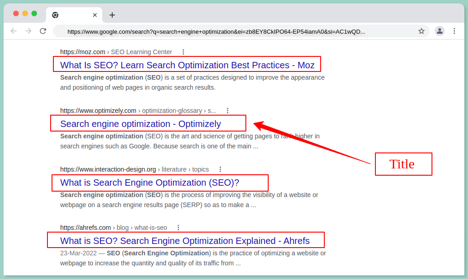The image size is (468, 279).
Task: Click the browser forward arrow
Action: click(28, 31)
